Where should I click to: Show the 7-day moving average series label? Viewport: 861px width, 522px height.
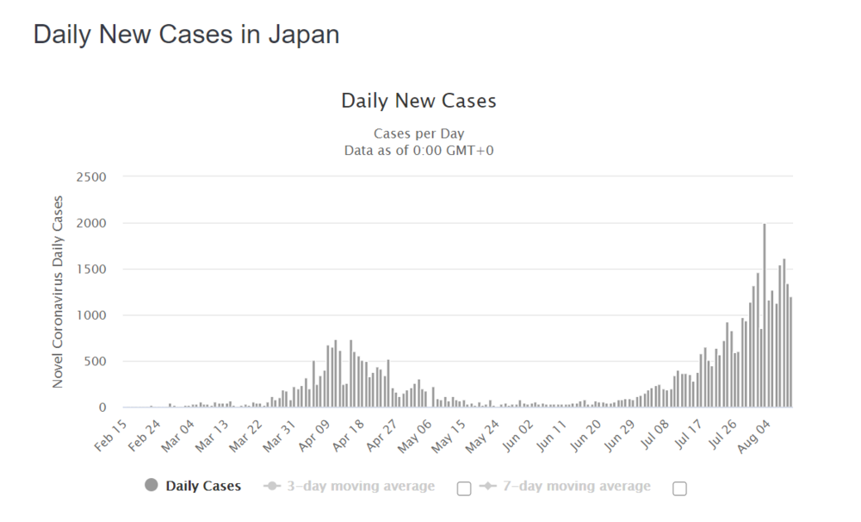(578, 486)
